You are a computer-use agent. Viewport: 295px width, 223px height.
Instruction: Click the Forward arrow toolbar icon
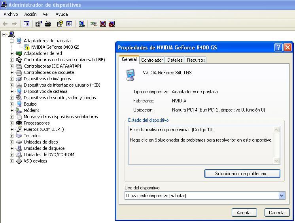coord(14,24)
